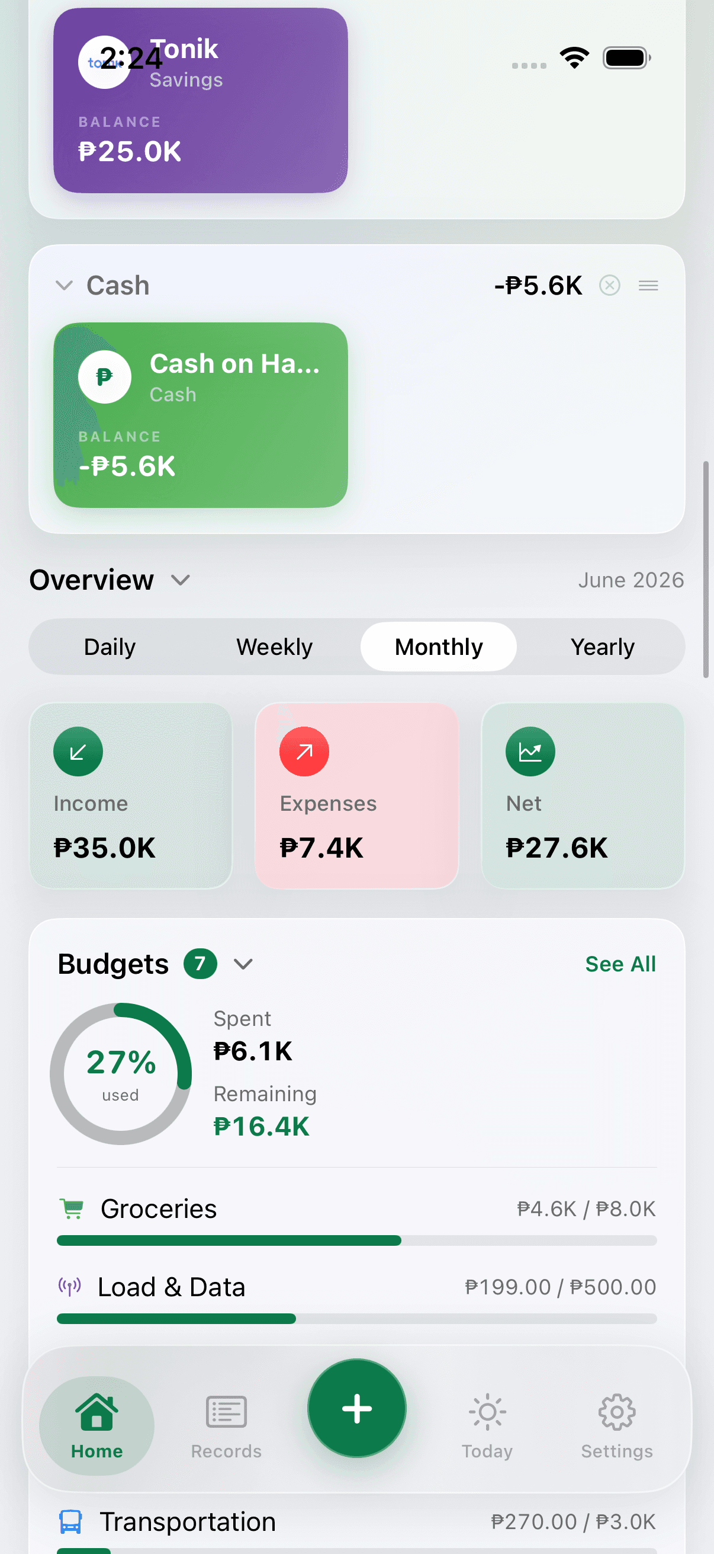Expand the Budgets section chevron

pos(243,964)
